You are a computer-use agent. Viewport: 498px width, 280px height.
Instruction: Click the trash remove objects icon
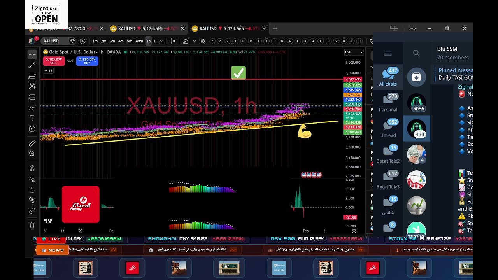(32, 225)
